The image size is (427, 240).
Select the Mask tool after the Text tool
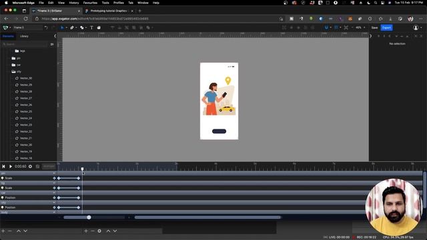pos(99,27)
